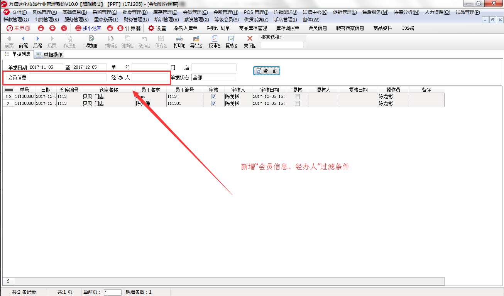Click the 经办人 filter input field
This screenshot has height=296, width=504.
(150, 77)
